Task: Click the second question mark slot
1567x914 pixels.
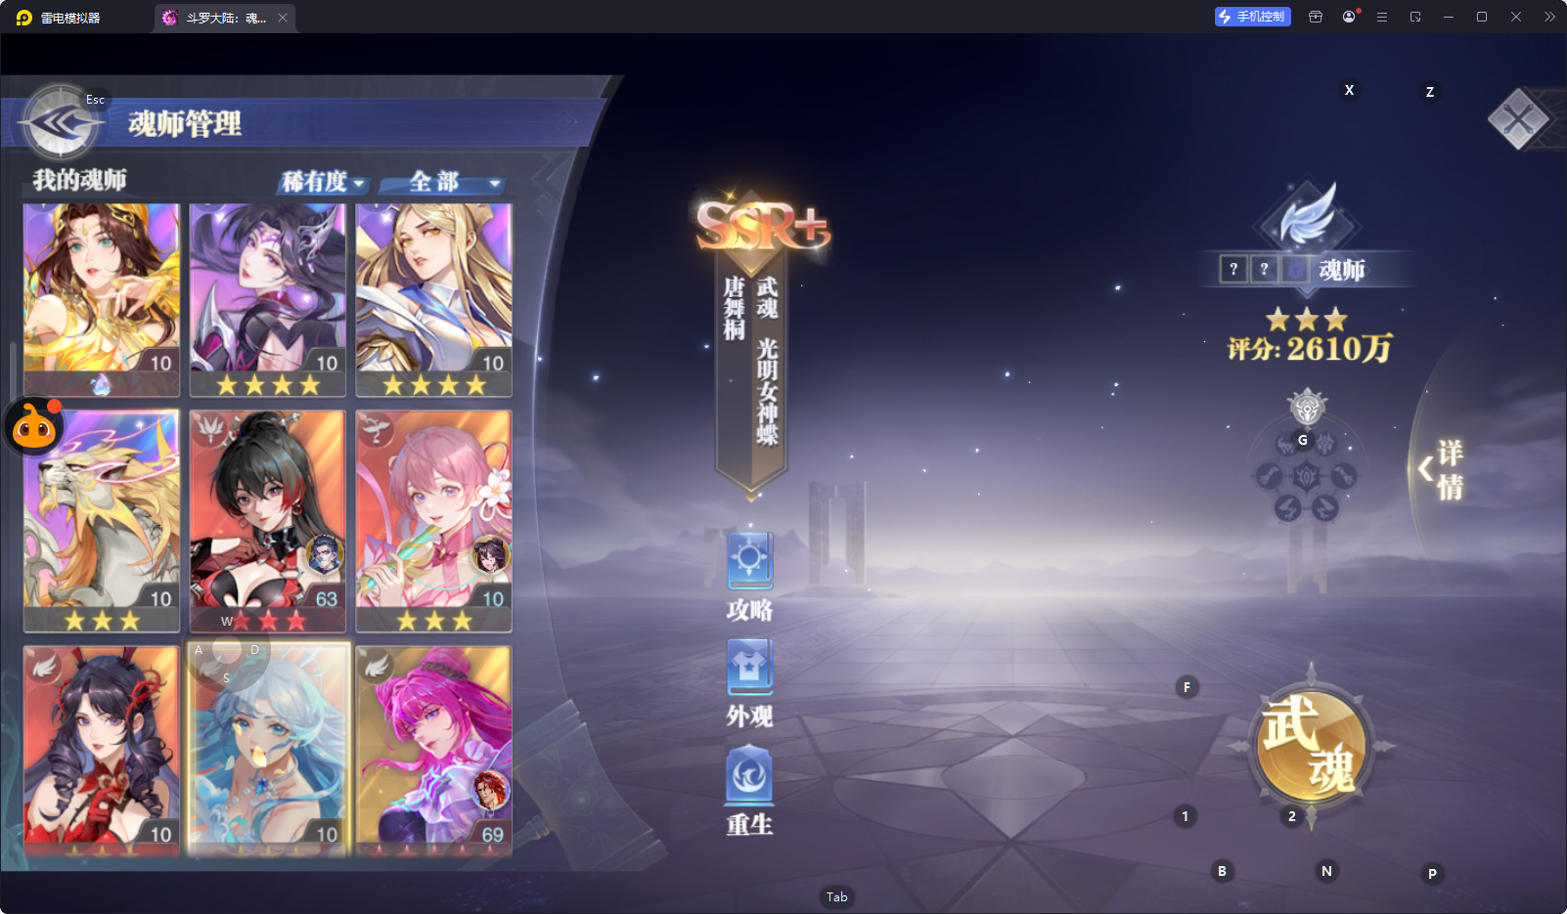Action: (1264, 269)
